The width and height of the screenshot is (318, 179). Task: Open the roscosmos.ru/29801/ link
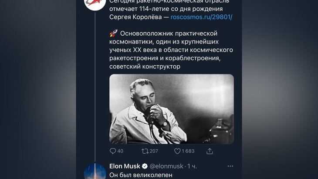click(201, 17)
